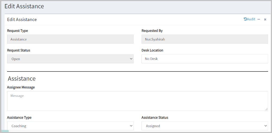Viewport: 272px width, 133px height.
Task: Open the Request Status dropdown showing Open
Action: (70, 59)
